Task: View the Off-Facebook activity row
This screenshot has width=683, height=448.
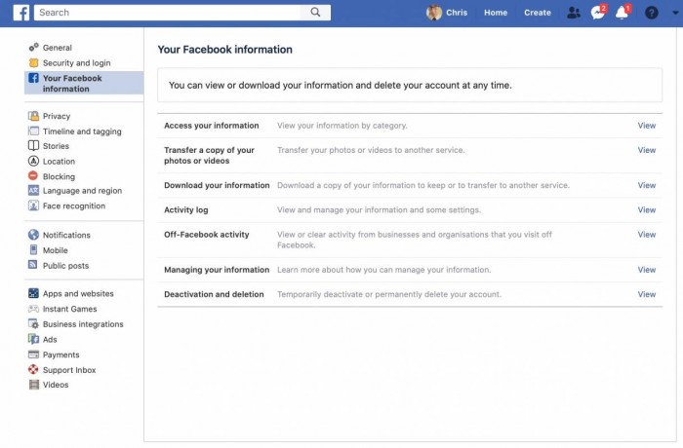Action: pos(646,235)
